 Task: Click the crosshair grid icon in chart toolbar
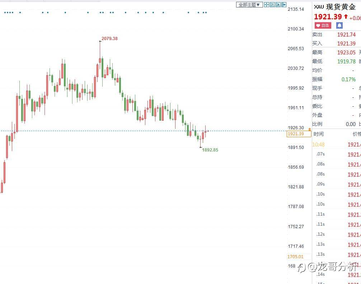[267, 5]
